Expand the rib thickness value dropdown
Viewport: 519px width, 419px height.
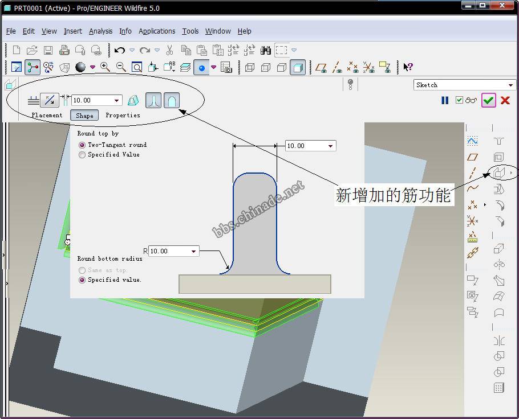click(x=116, y=100)
